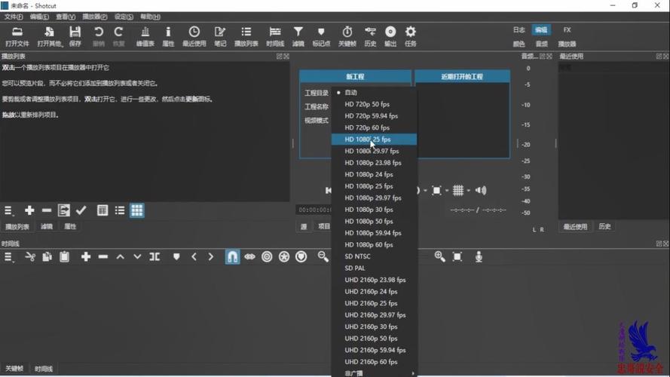This screenshot has height=377, width=670.
Task: Remove selected playlist item
Action: [x=47, y=210]
